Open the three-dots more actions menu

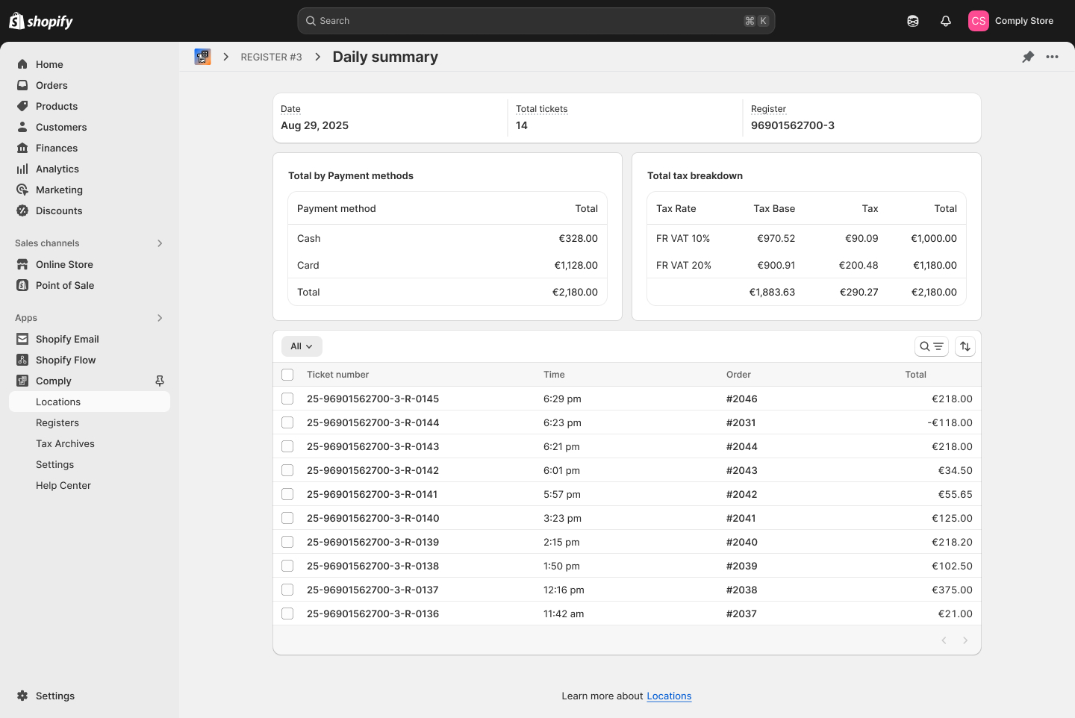1052,57
